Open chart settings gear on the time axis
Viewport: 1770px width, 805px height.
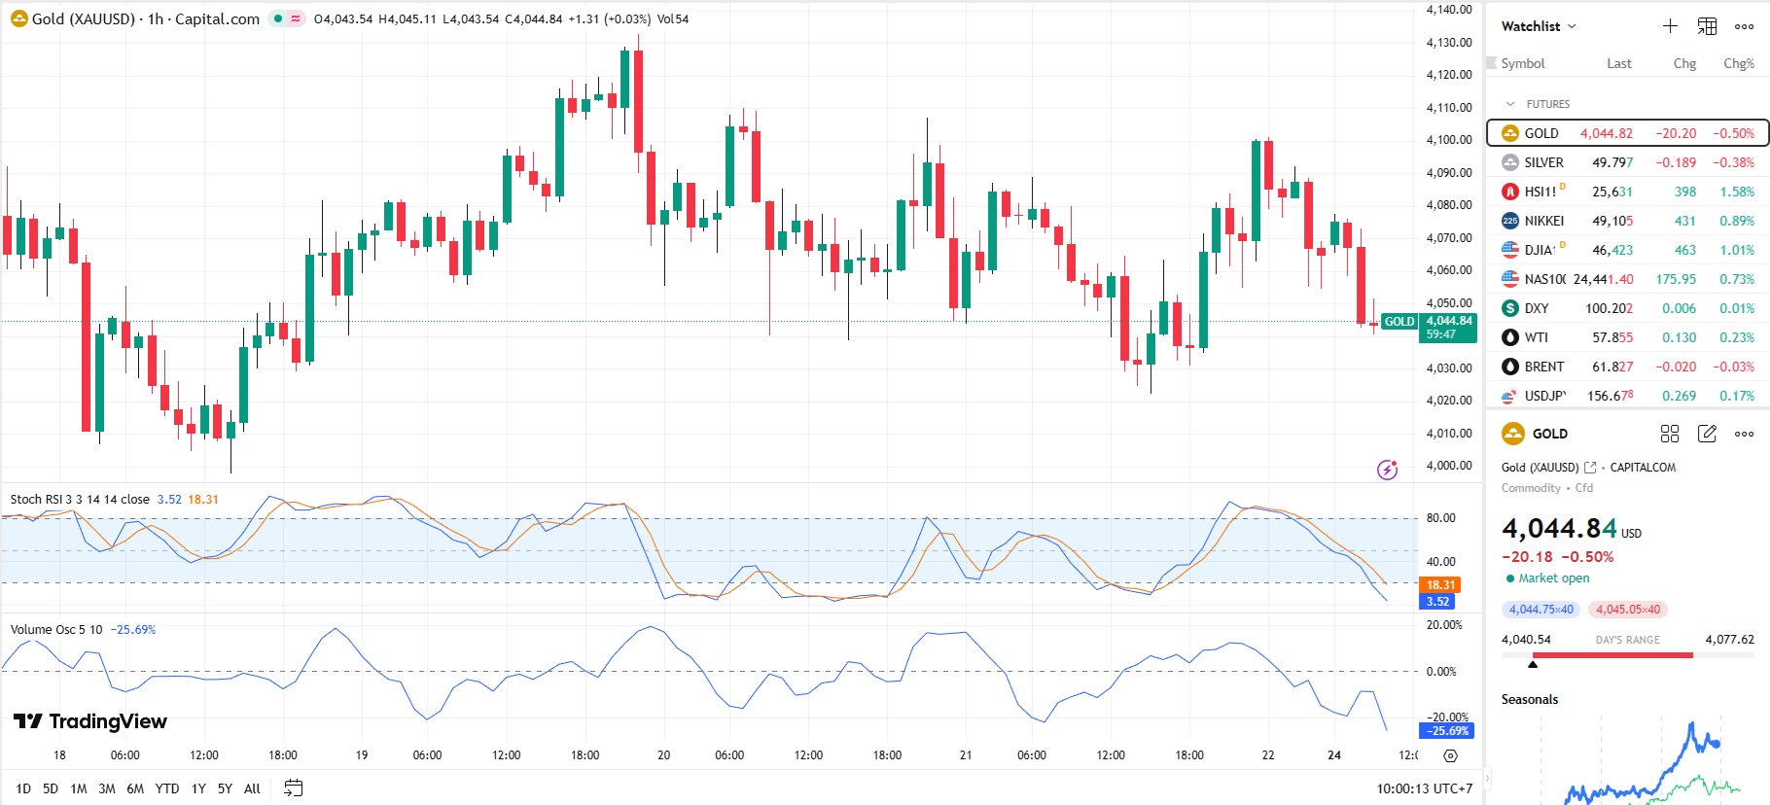click(1450, 755)
